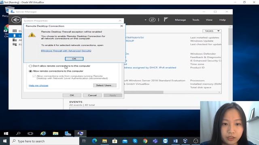This screenshot has height=145, width=259.
Task: Click the Server Manager back arrow button
Action: pyautogui.click(x=16, y=20)
